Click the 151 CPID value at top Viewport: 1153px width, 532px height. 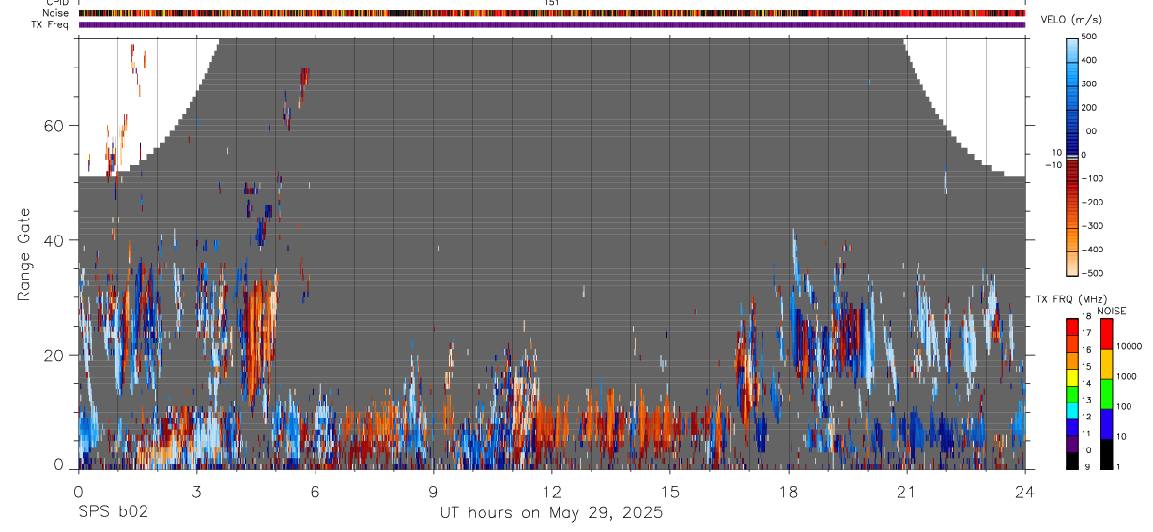coord(552,3)
